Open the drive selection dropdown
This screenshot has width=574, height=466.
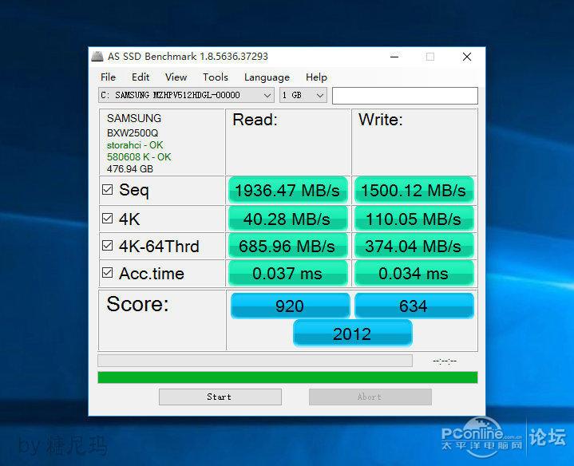186,96
